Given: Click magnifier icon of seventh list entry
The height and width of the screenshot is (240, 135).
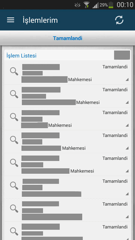Looking at the screenshot, I should pos(14,208).
